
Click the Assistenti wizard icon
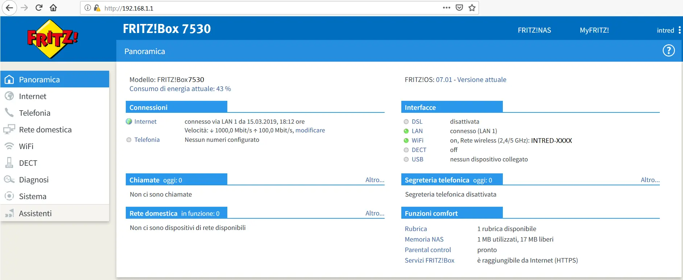(9, 213)
